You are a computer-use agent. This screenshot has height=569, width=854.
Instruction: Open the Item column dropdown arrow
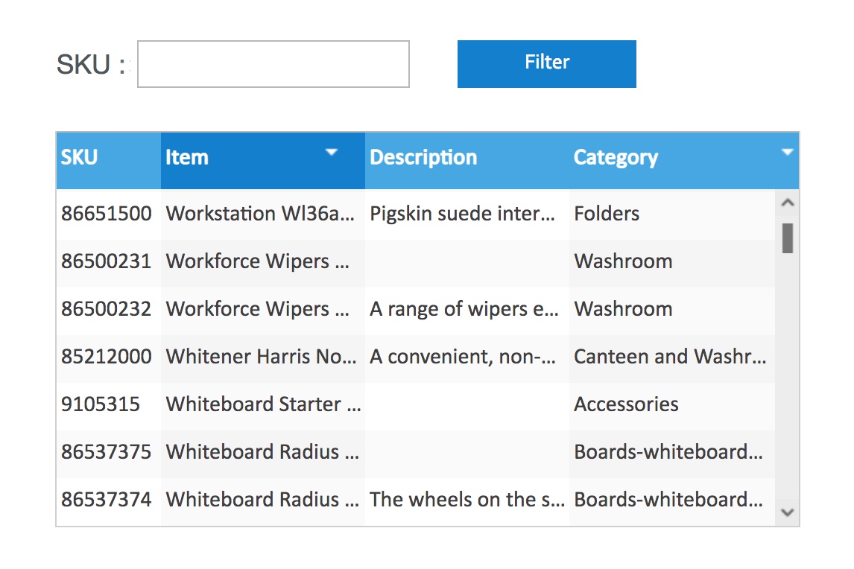(x=331, y=152)
